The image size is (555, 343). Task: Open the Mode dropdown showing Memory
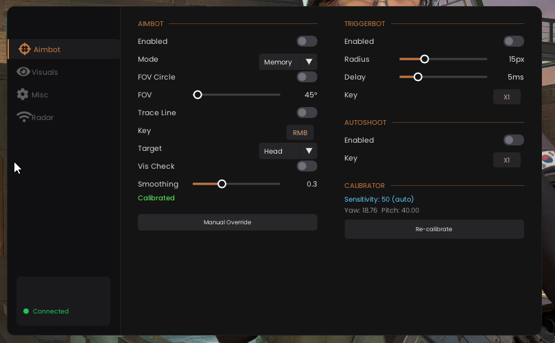coord(288,62)
